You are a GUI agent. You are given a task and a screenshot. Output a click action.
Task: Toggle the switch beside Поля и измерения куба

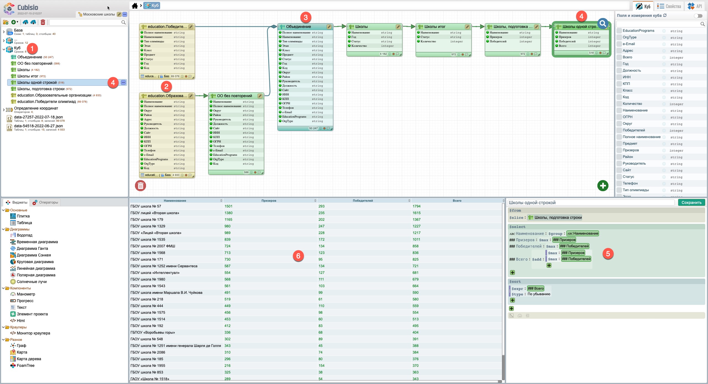[x=698, y=16]
